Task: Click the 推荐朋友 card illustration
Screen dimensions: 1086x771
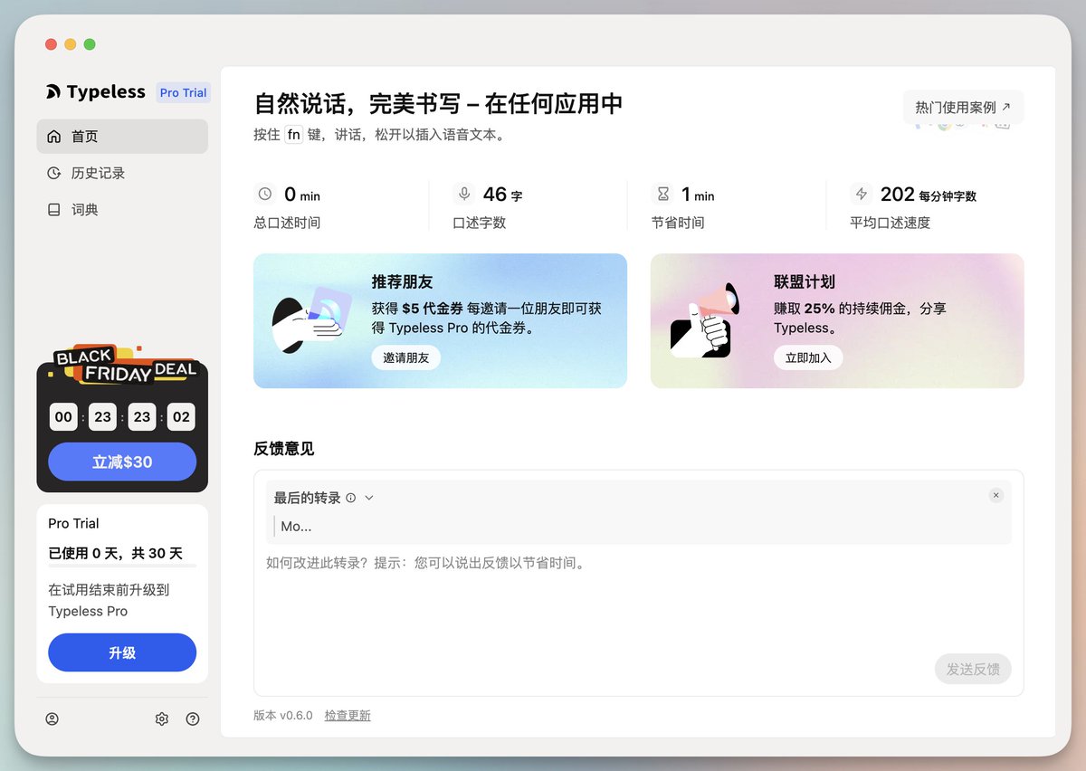Action: pos(313,319)
